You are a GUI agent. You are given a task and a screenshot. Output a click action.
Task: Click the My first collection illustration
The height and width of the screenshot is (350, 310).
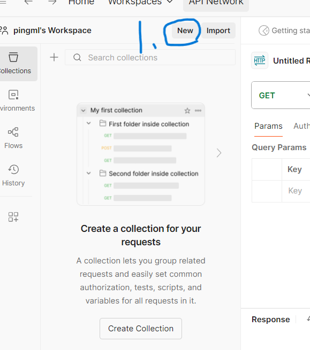click(x=141, y=154)
